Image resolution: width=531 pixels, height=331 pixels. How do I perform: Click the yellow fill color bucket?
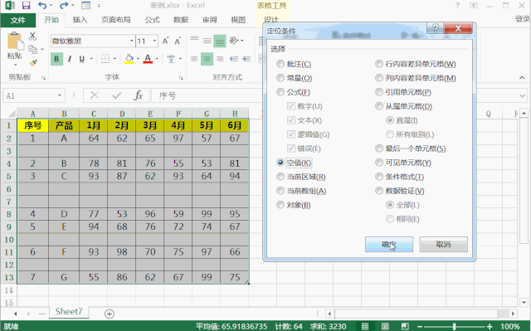pos(129,59)
